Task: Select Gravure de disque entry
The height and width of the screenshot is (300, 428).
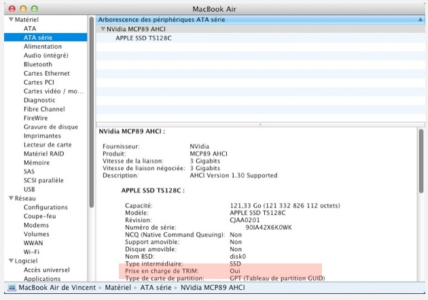Action: pyautogui.click(x=51, y=127)
